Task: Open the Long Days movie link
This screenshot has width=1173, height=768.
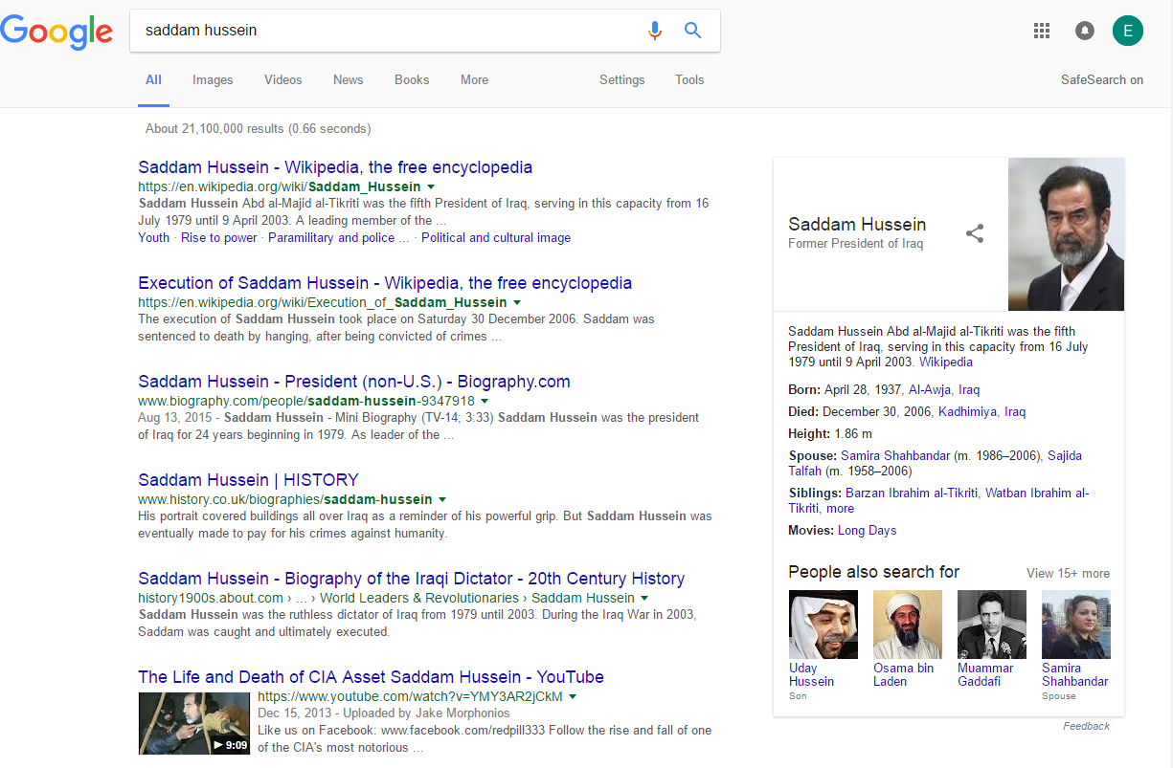Action: tap(868, 531)
